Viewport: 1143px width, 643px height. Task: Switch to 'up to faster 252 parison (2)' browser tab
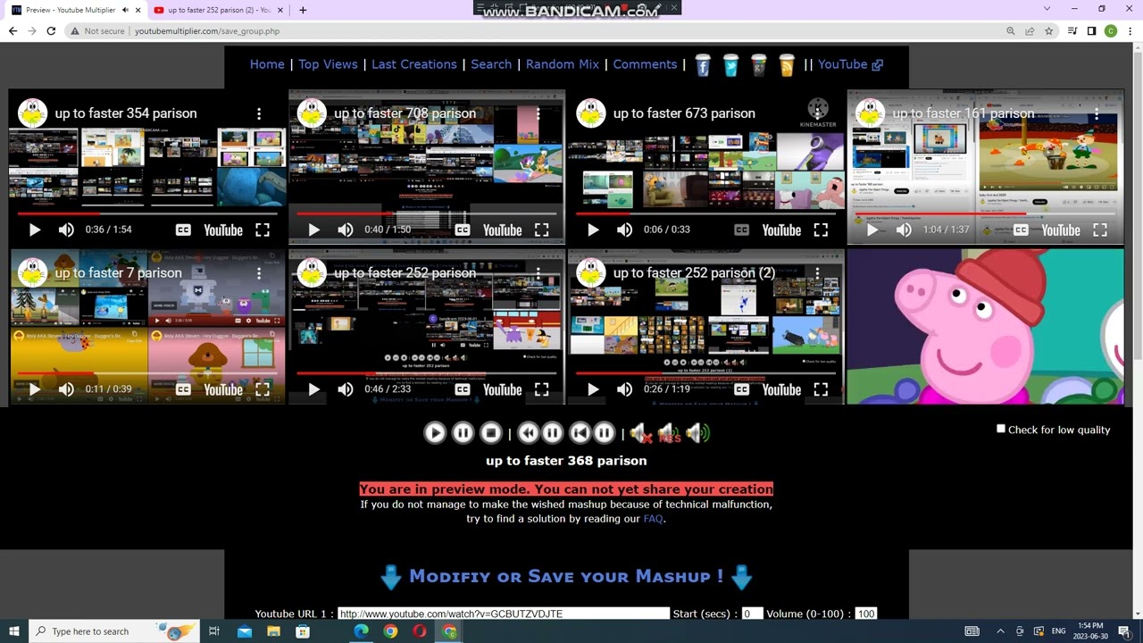219,10
